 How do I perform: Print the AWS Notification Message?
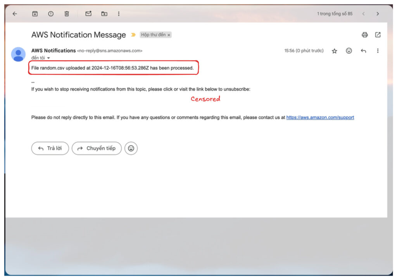(x=364, y=35)
